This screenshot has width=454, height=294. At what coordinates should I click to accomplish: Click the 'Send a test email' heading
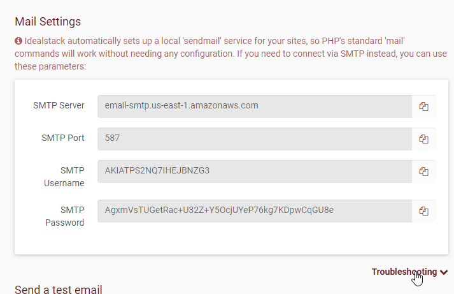coord(58,290)
